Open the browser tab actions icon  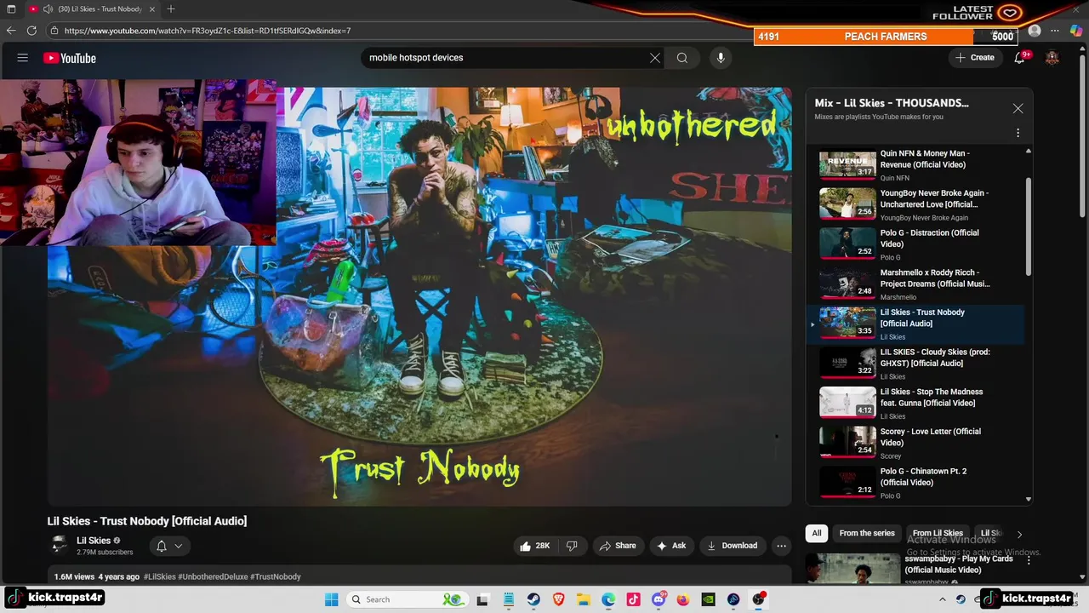(11, 9)
